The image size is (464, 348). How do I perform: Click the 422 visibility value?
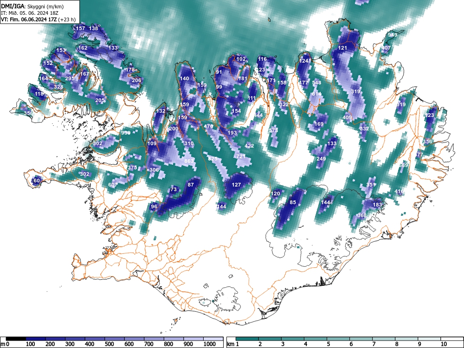coord(249,146)
